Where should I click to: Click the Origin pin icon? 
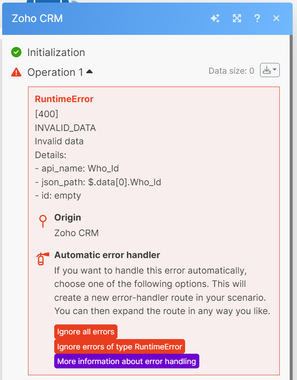pyautogui.click(x=43, y=221)
